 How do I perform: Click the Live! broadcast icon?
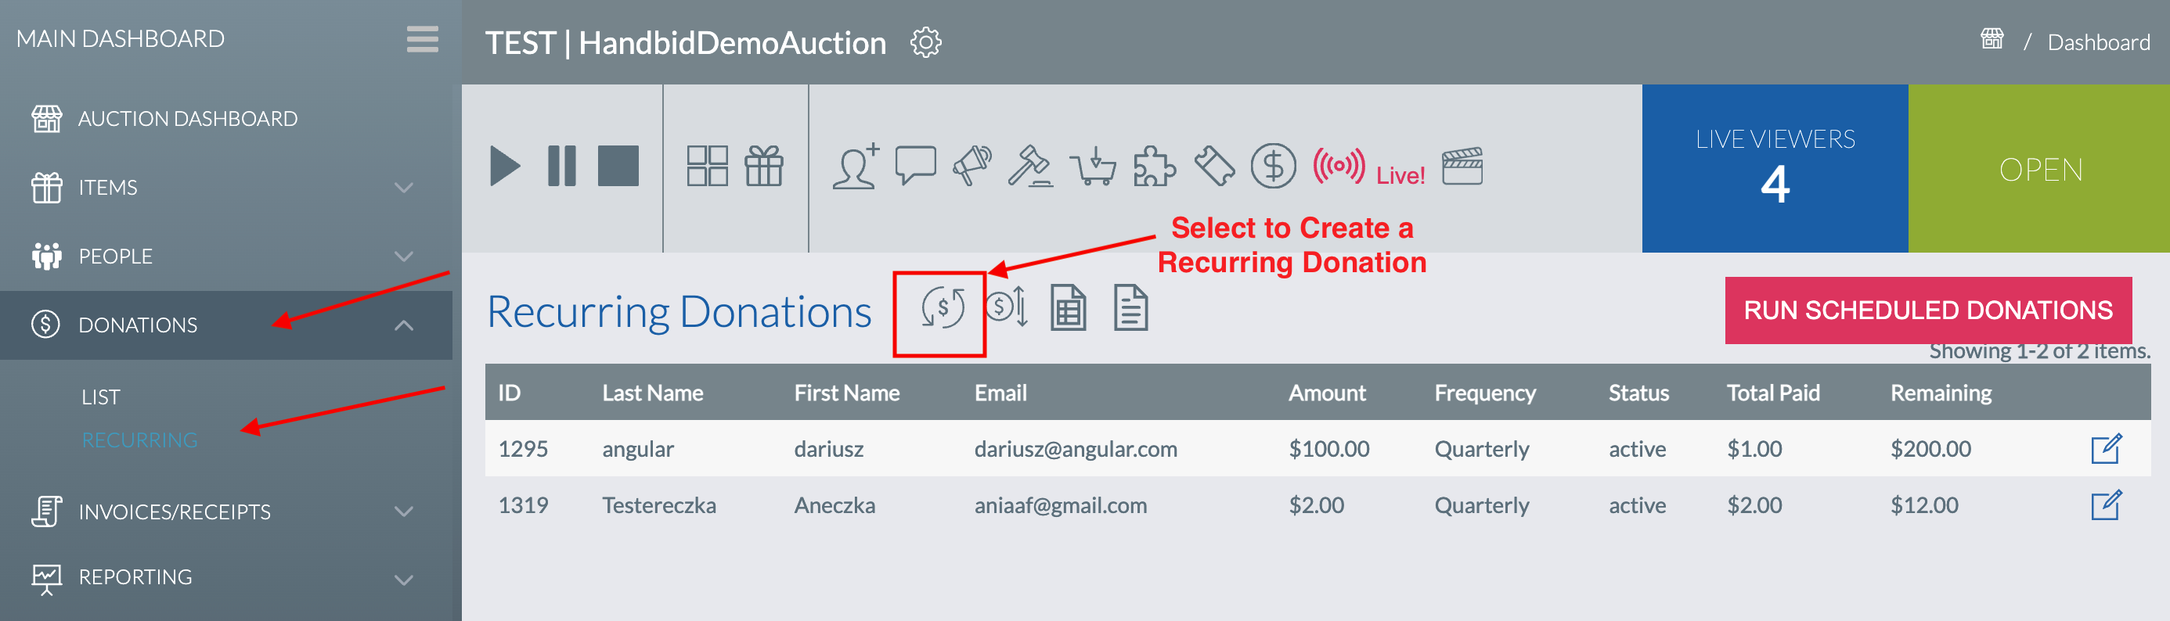1369,167
